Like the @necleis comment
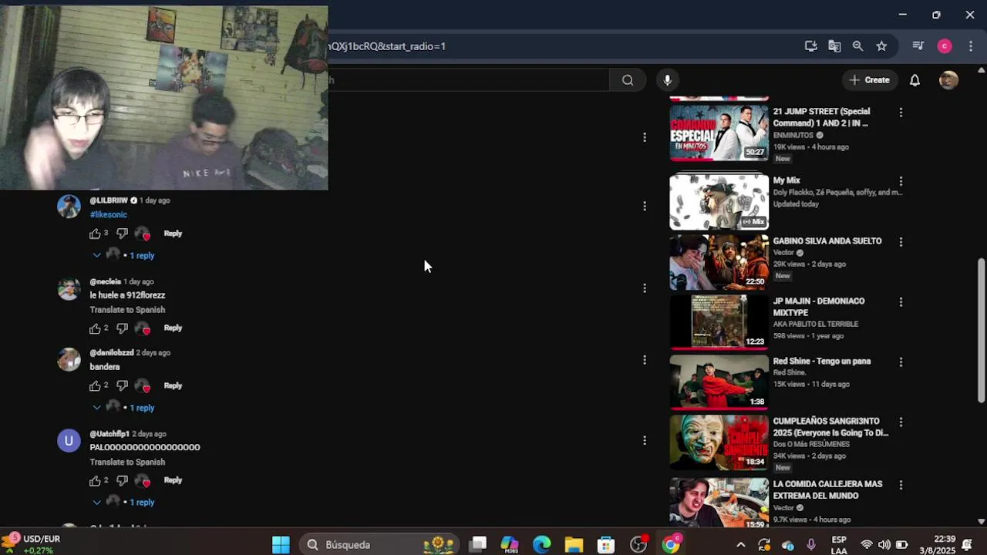 pyautogui.click(x=95, y=328)
